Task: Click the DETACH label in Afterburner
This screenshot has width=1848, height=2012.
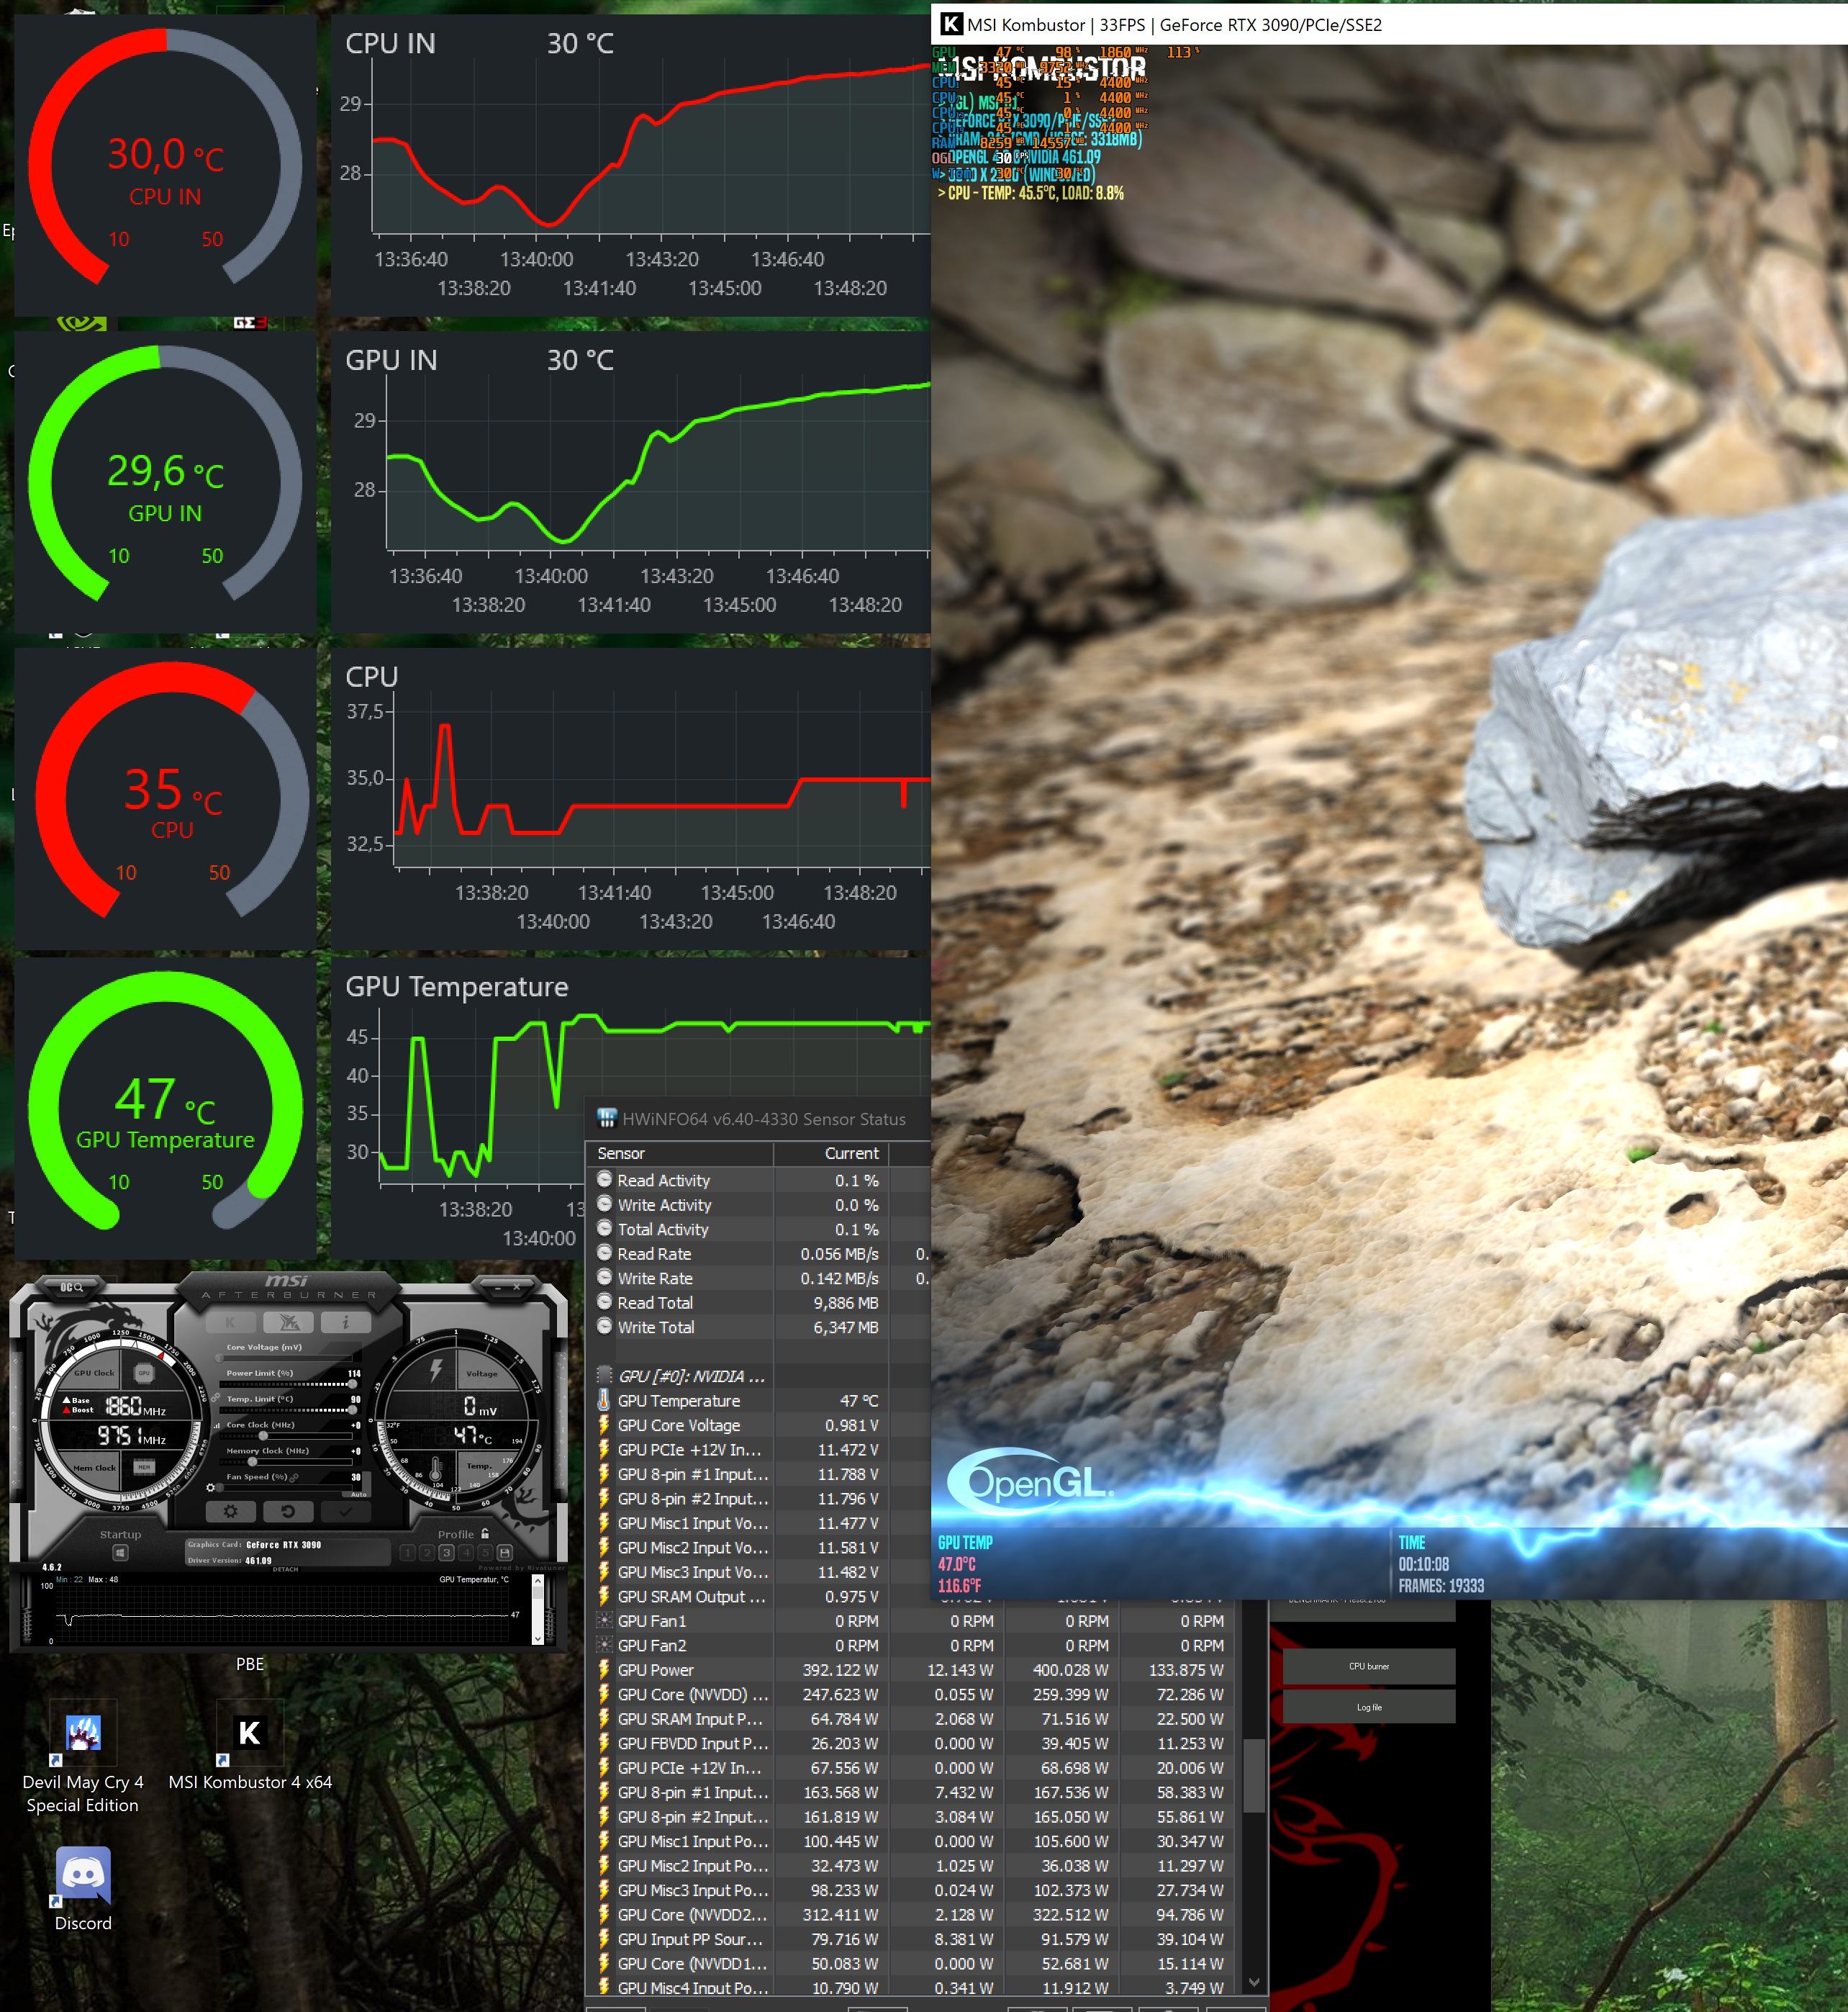Action: click(x=286, y=1570)
